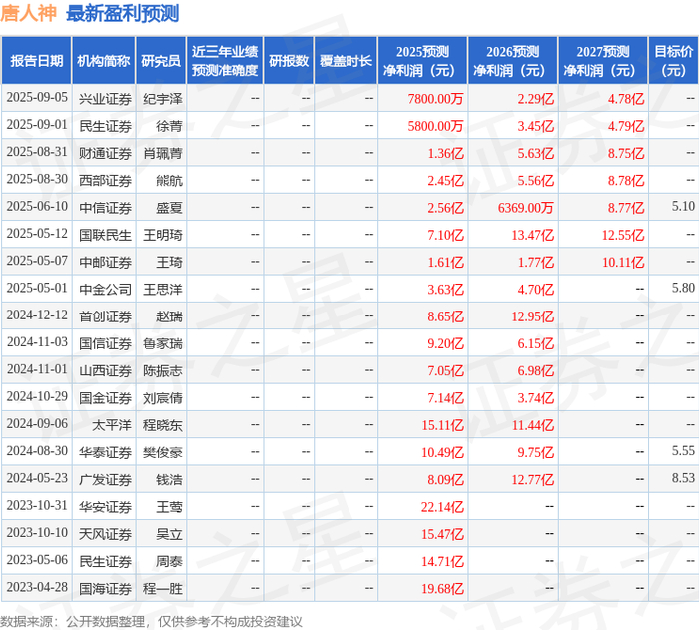Screen dimensions: 699x630
Task: Select the 西部证券 institution cell
Action: point(105,180)
